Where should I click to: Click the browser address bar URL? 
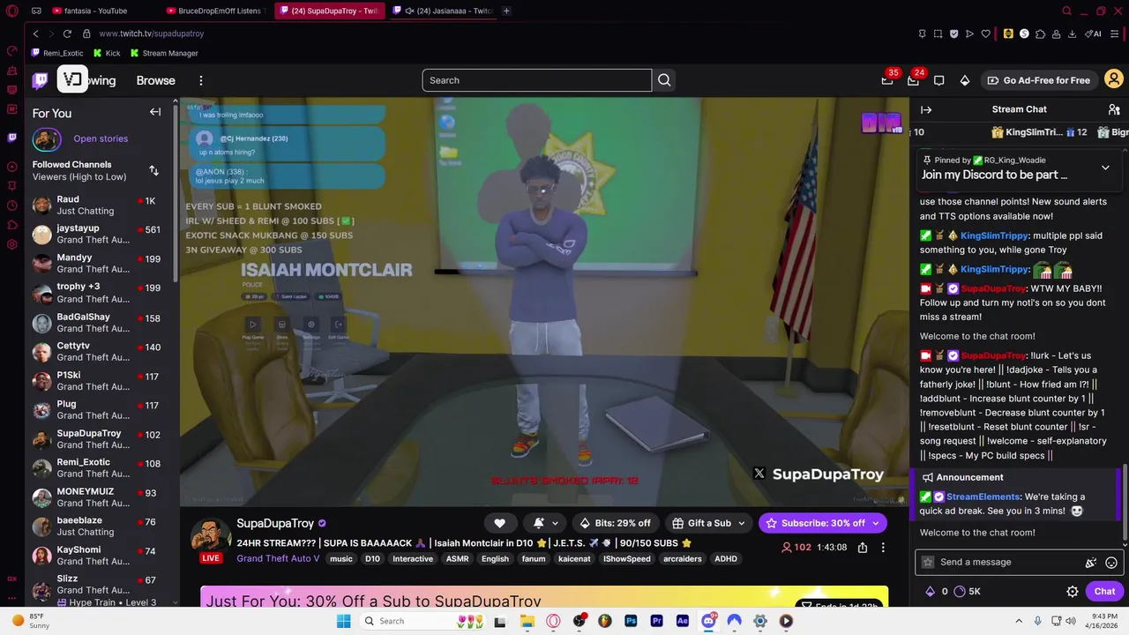click(152, 34)
